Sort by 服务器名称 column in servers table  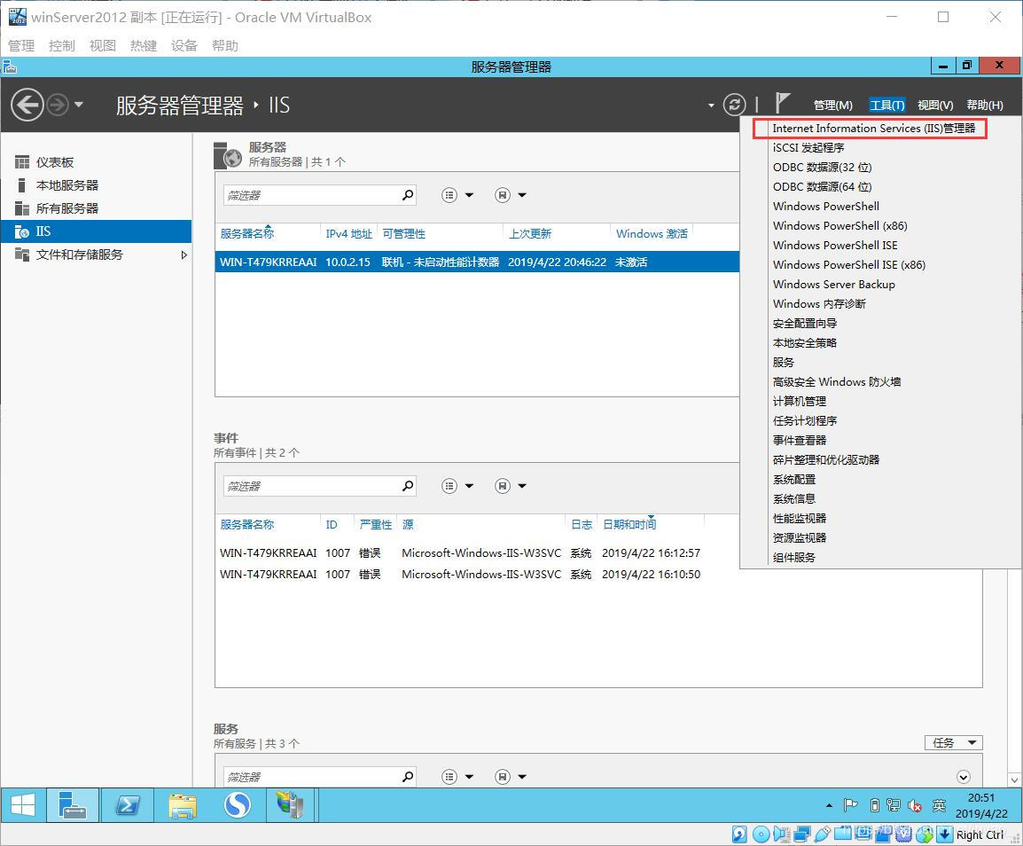(x=247, y=234)
